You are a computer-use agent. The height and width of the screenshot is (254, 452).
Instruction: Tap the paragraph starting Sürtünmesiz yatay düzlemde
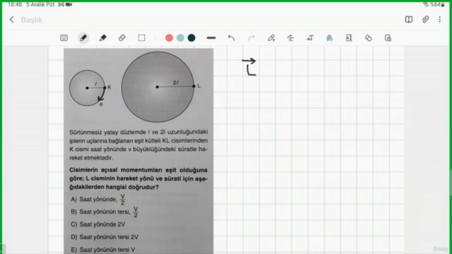click(138, 145)
